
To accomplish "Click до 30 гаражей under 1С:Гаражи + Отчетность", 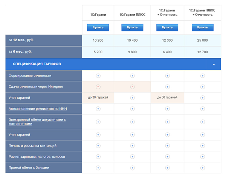I will point(167,98).
